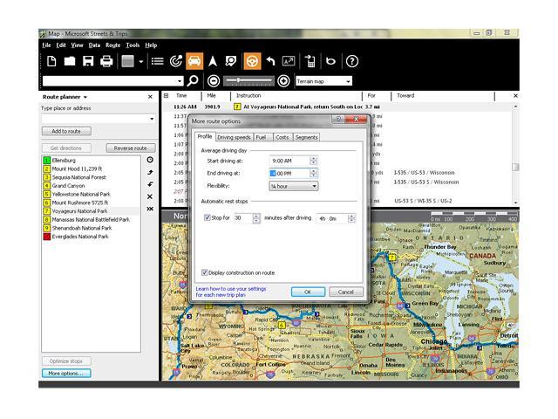Click the settings help link for new trip plans
The image size is (558, 419).
(x=231, y=291)
